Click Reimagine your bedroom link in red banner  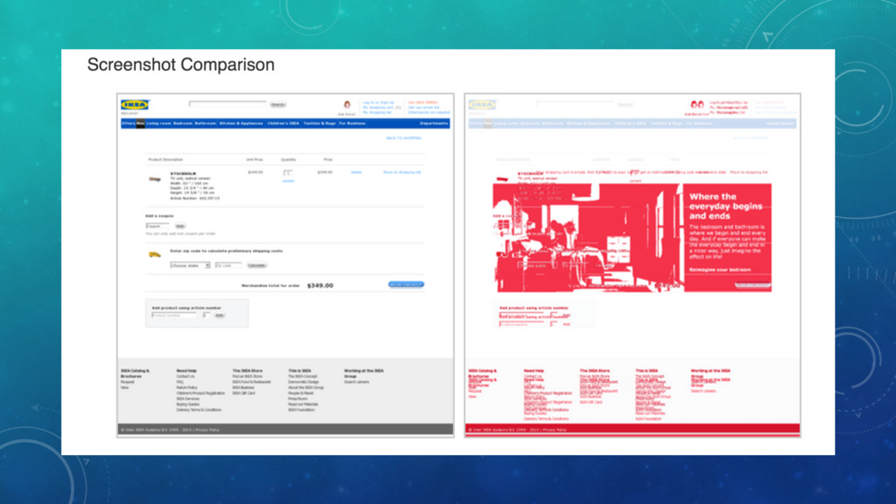720,269
